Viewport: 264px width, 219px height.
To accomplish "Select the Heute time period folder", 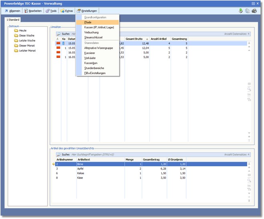I will click(22, 30).
